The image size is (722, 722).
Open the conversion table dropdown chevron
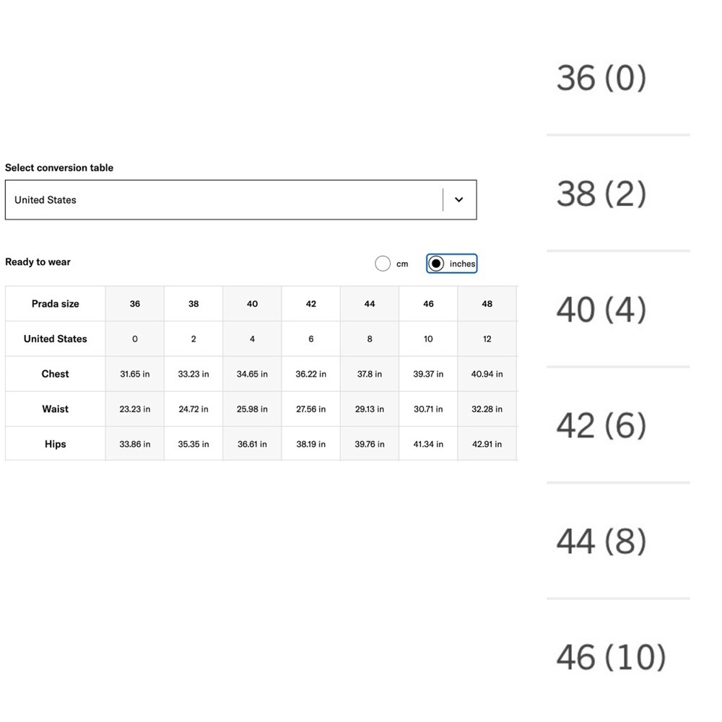tap(458, 200)
